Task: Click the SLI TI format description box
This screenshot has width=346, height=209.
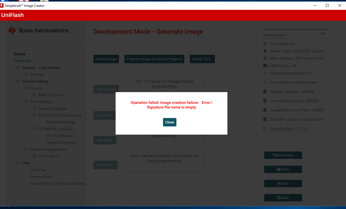Action: tap(165, 84)
